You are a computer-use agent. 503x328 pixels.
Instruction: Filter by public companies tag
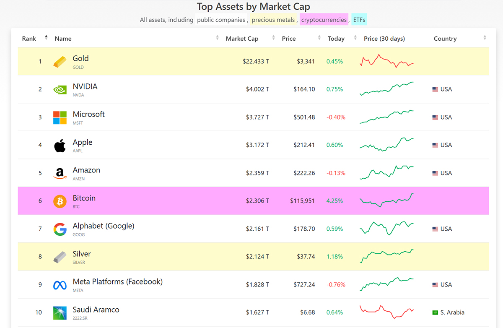tap(221, 20)
